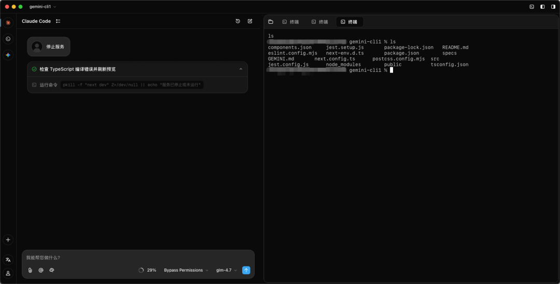The width and height of the screenshot is (560, 284).
Task: Switch to the first 终端 tab
Action: click(290, 22)
